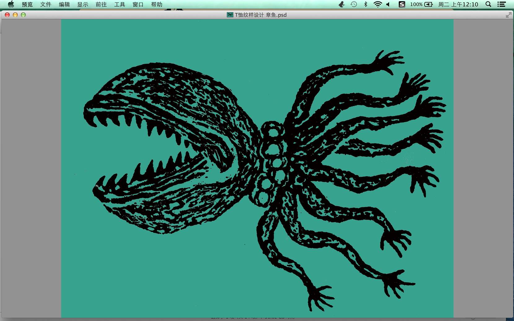Click the volume speaker icon
Viewport: 514px width, 321px height.
[x=388, y=4]
